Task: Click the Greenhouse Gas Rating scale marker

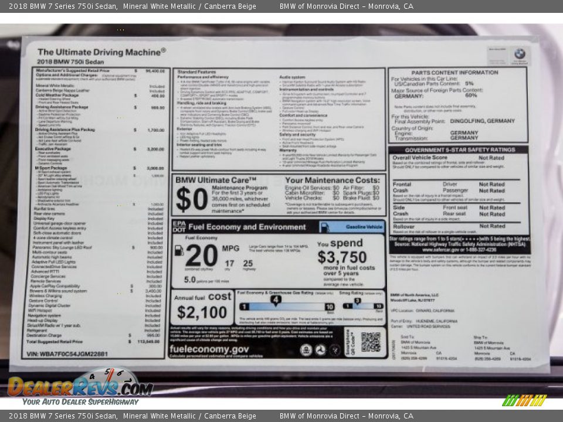Action: coord(275,300)
